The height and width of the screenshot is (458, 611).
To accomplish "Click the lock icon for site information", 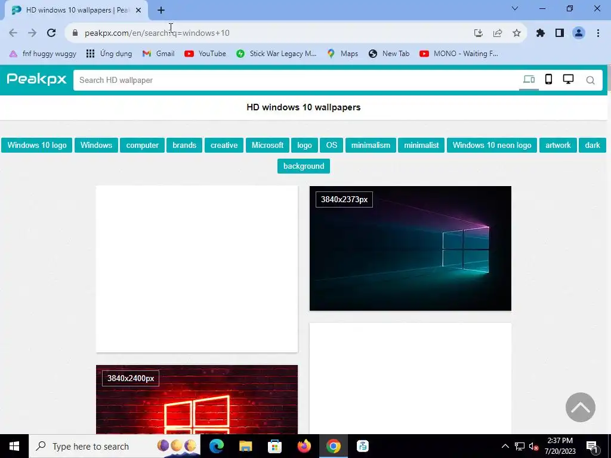I will click(x=75, y=33).
